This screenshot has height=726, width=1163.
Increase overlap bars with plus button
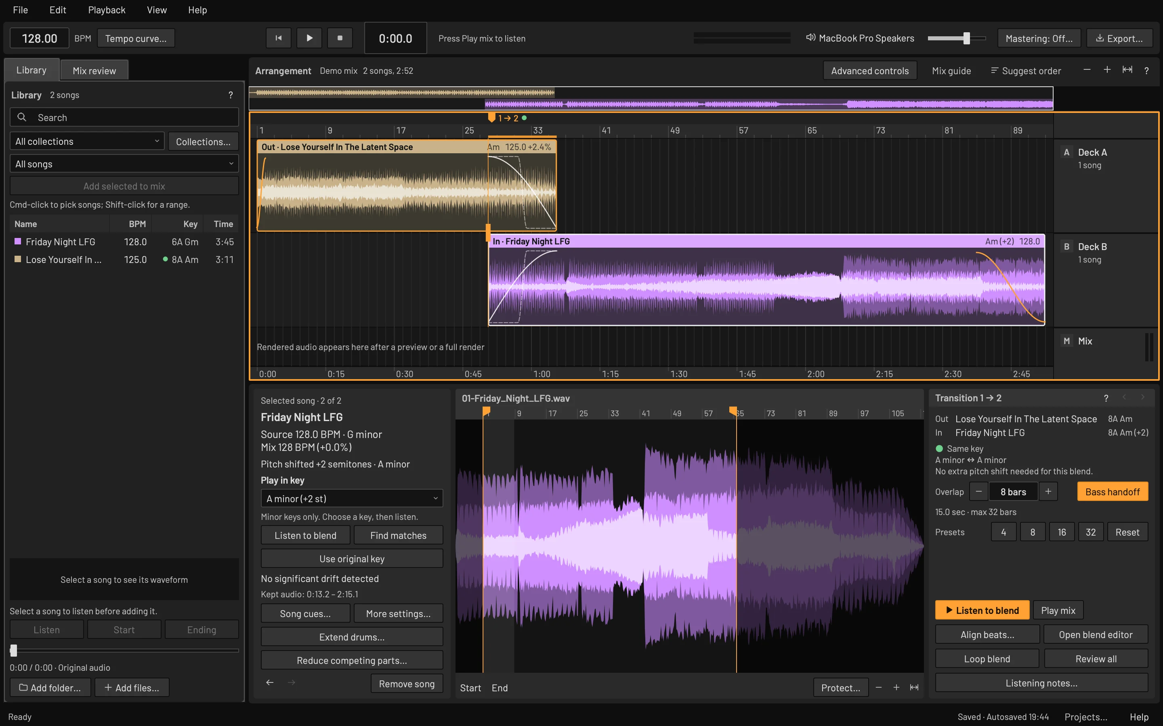pyautogui.click(x=1048, y=491)
